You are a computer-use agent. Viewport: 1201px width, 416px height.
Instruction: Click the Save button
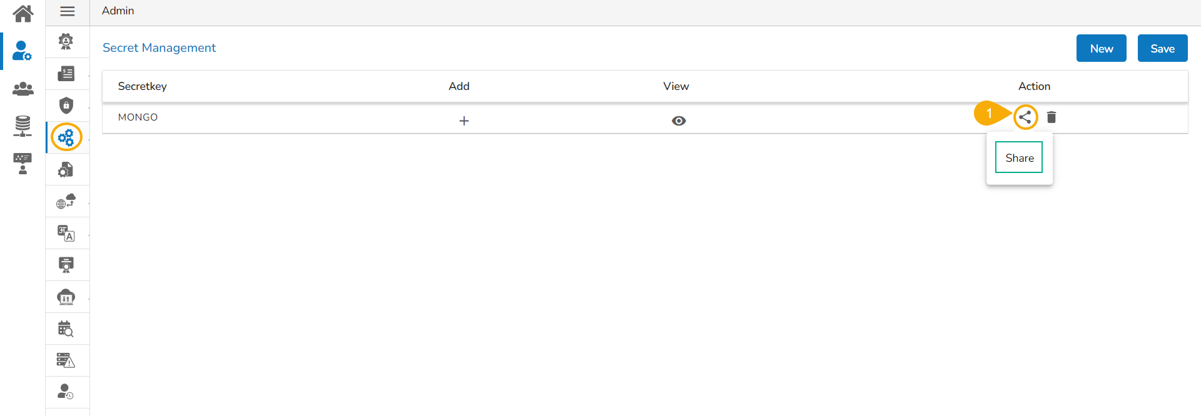point(1162,48)
